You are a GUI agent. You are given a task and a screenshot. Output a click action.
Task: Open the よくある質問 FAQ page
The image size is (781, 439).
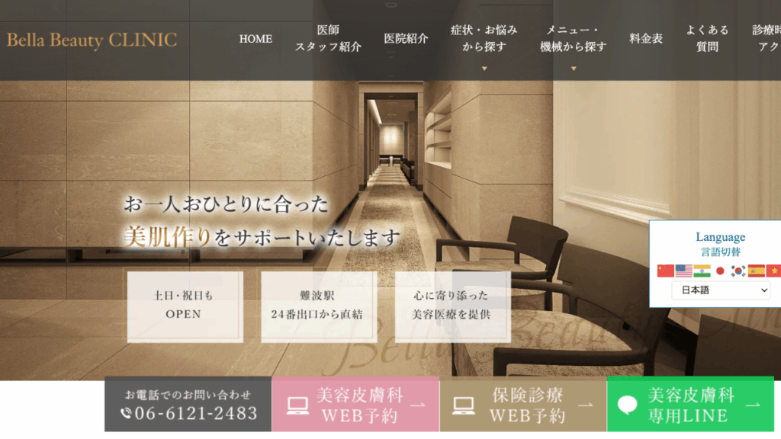tap(707, 38)
